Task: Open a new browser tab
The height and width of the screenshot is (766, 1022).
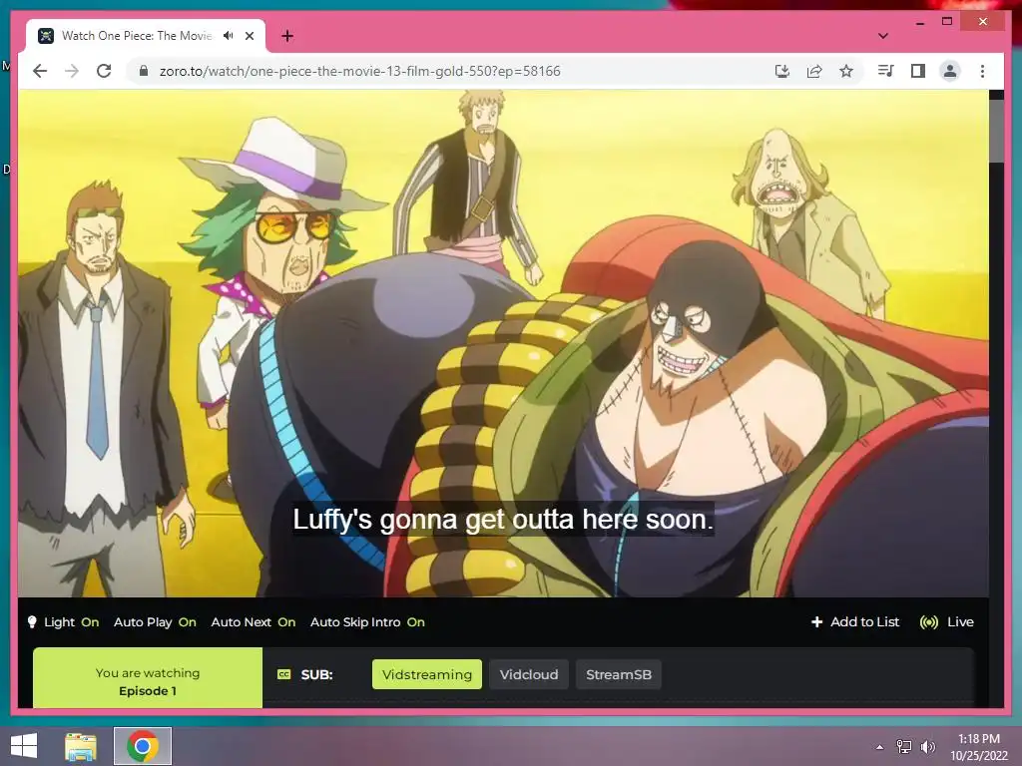Action: 286,36
